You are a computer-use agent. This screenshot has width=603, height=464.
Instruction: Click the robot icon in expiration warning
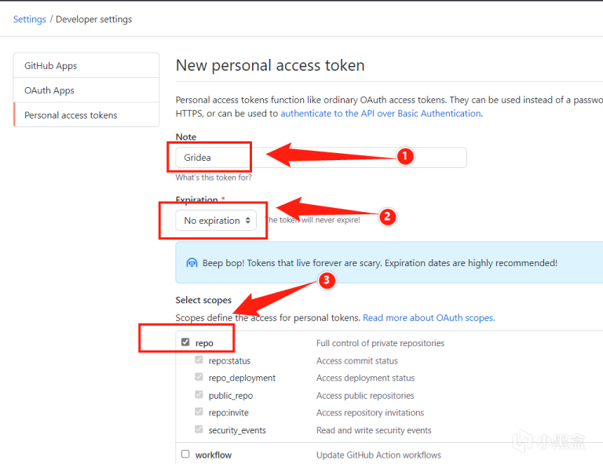(192, 263)
